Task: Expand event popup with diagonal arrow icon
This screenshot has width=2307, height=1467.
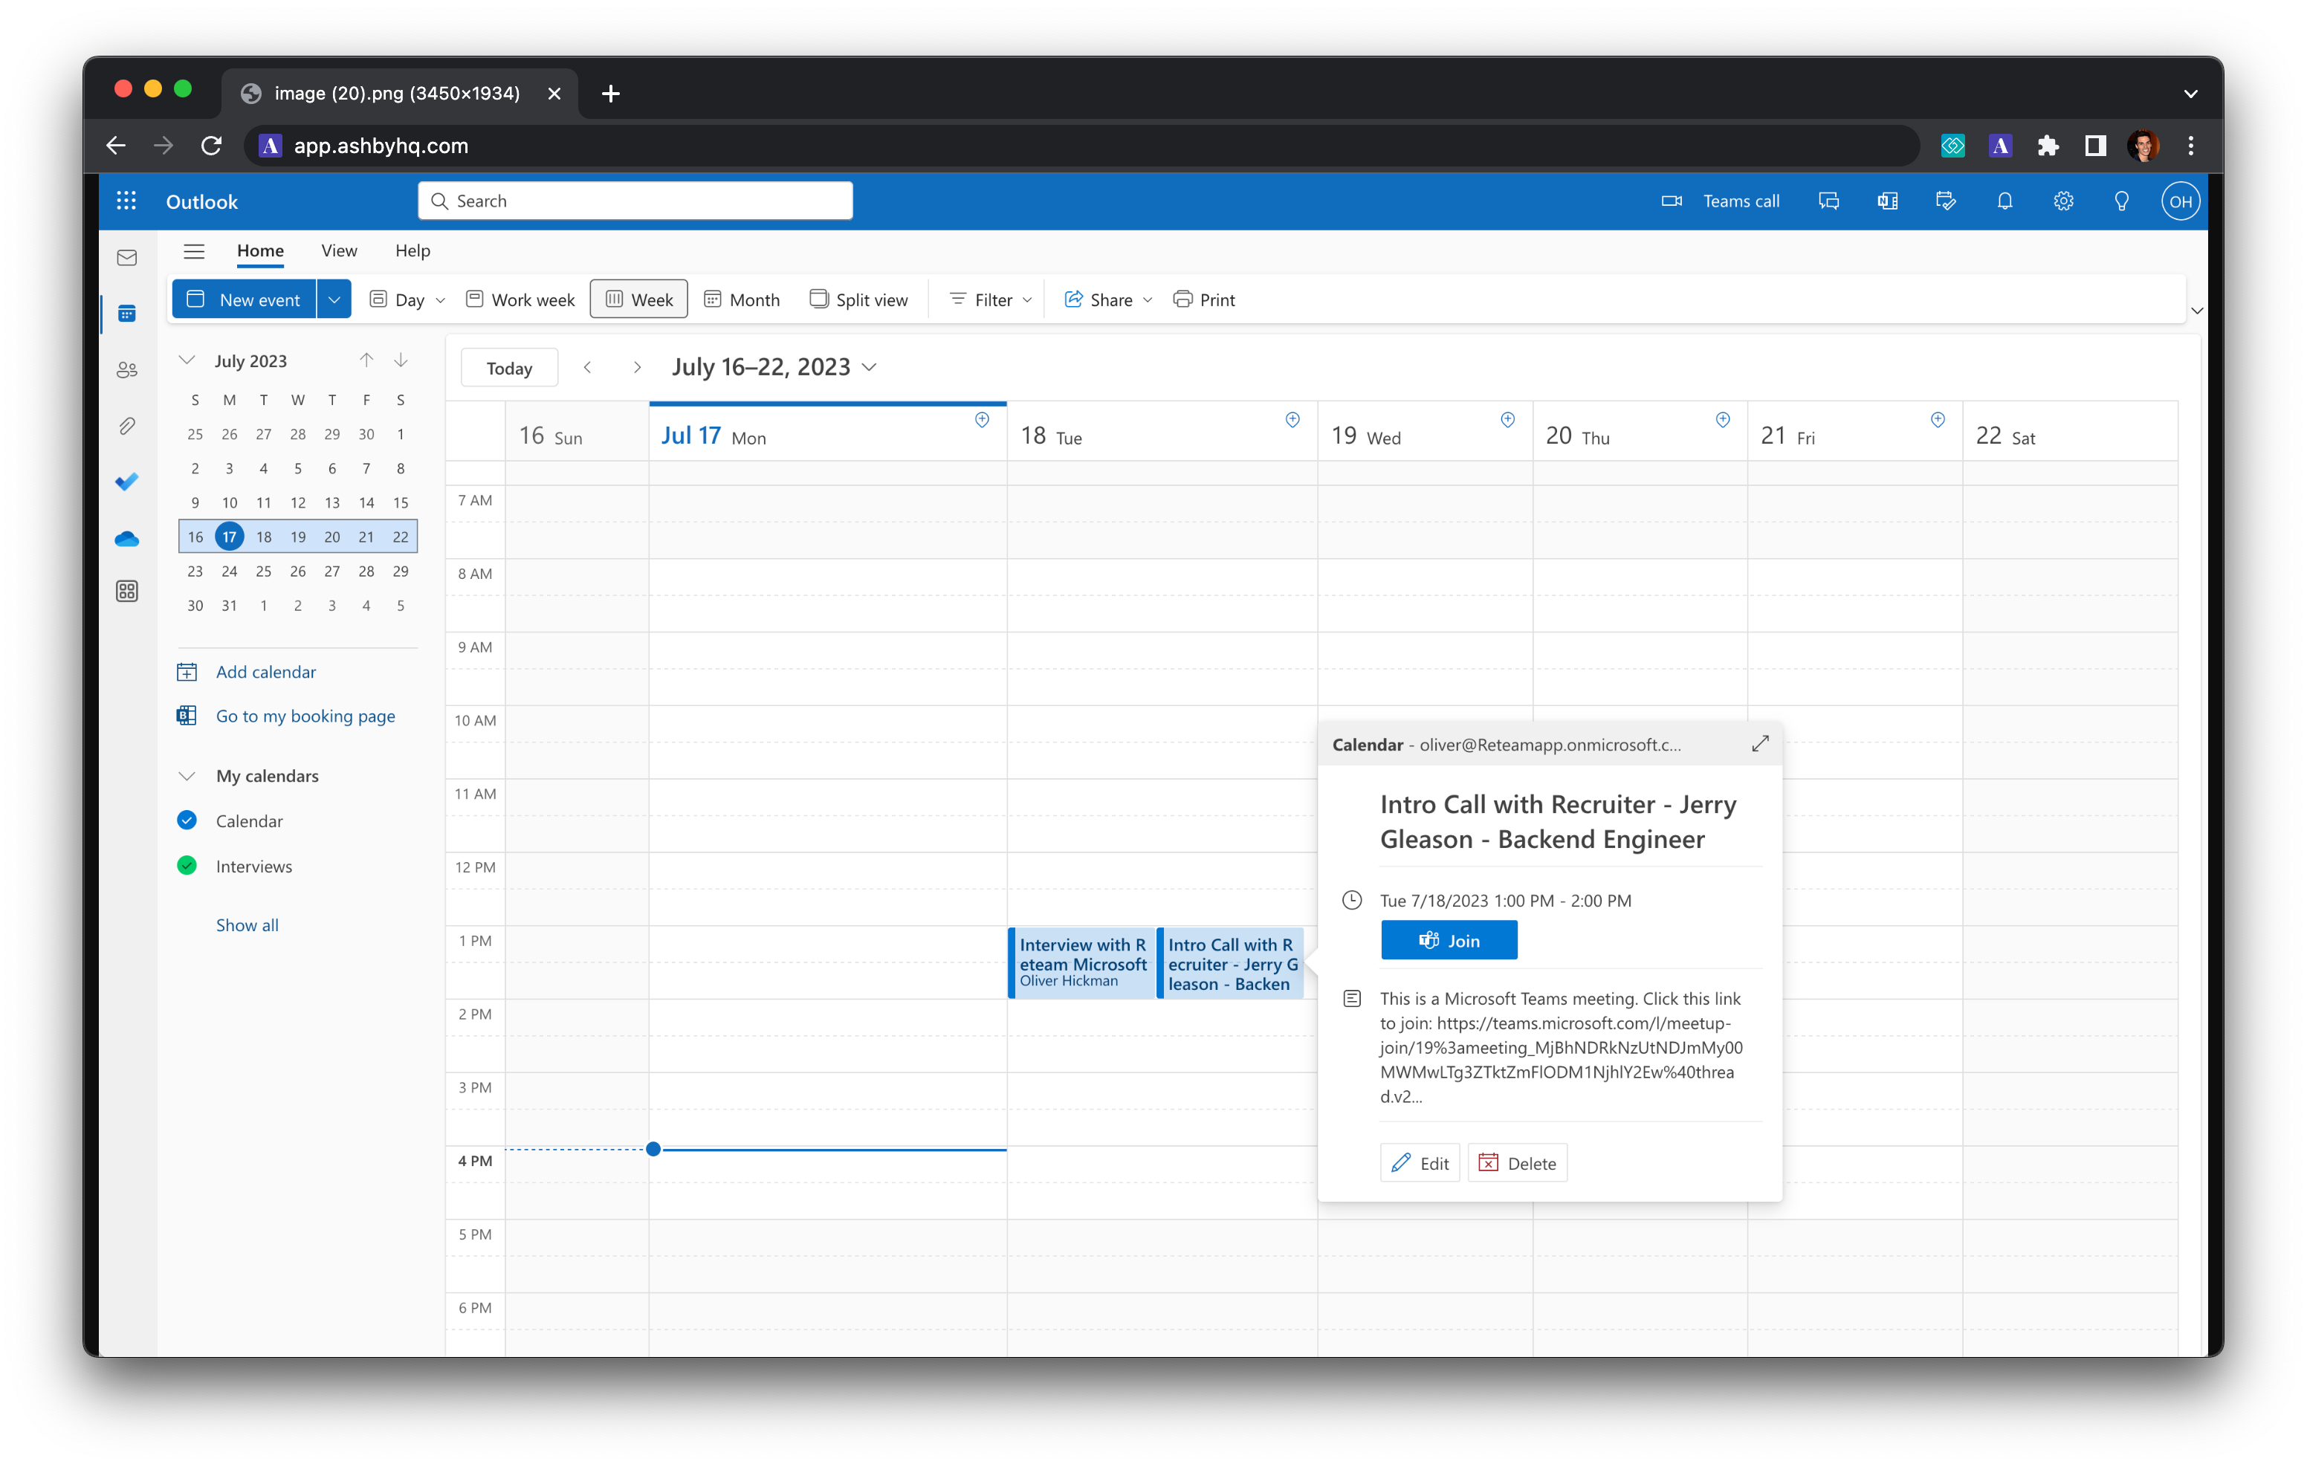Action: pyautogui.click(x=1760, y=744)
